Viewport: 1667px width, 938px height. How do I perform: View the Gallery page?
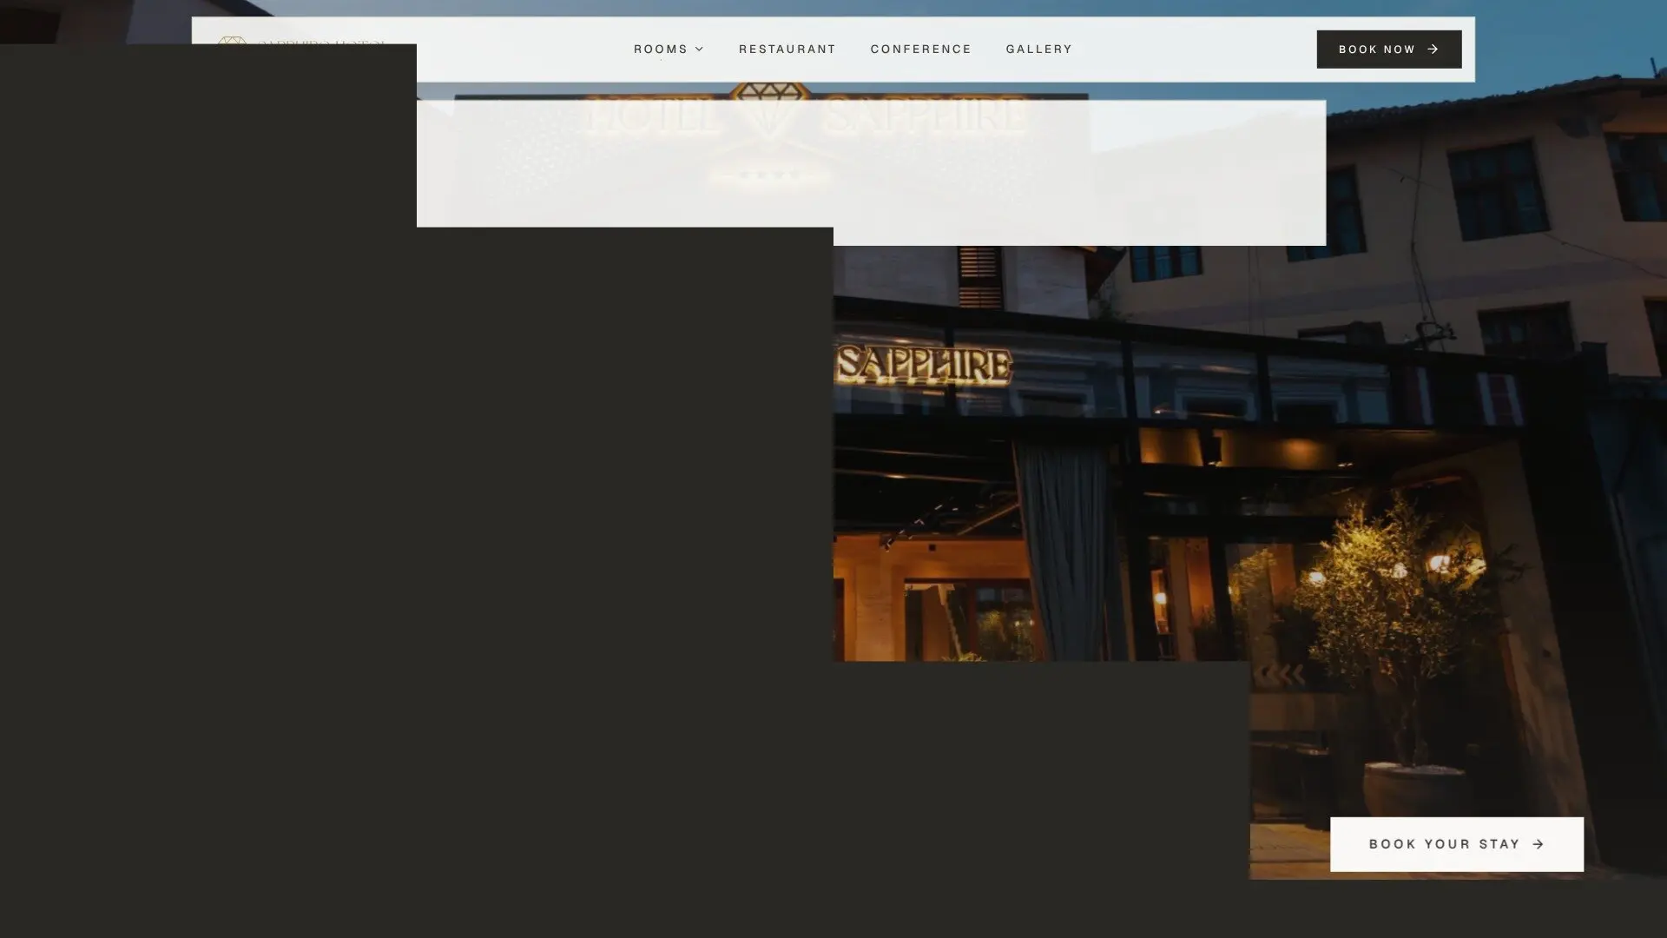tap(1038, 50)
